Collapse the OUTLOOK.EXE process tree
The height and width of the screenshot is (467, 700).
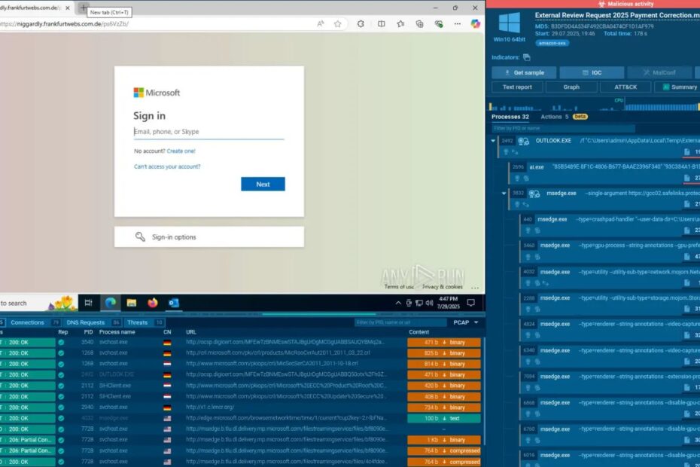pyautogui.click(x=493, y=141)
